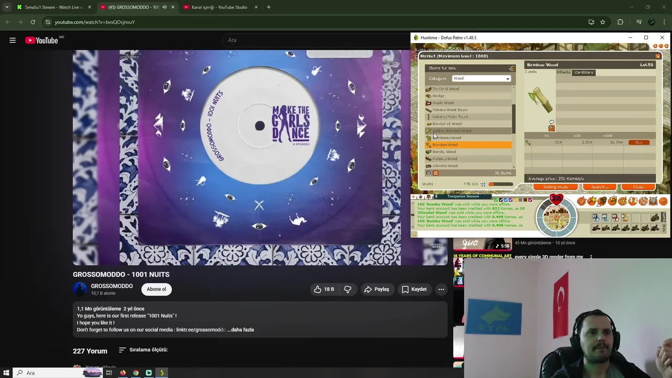
Task: Open the Dofus map in the action circle
Action: point(556,217)
